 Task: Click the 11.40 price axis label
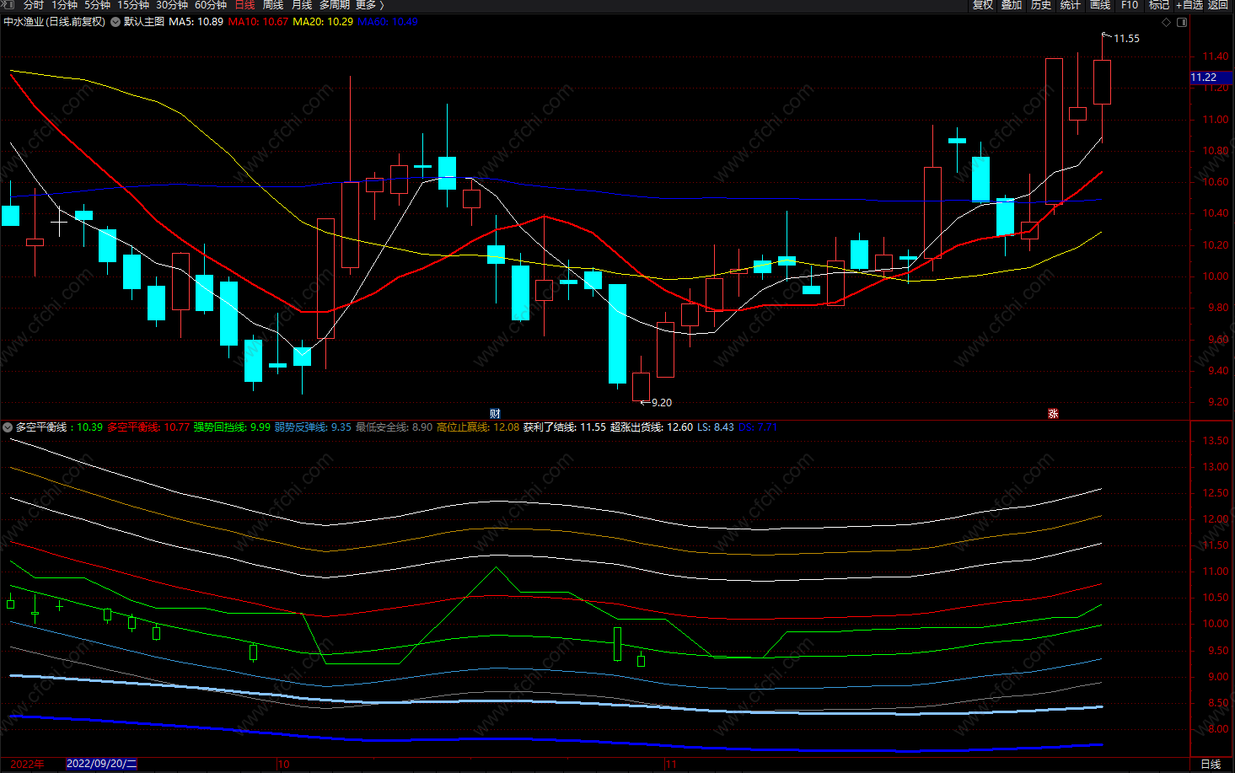pos(1215,56)
